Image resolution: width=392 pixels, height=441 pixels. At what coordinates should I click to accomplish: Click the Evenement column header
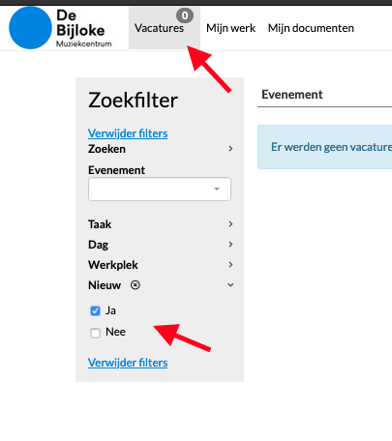292,95
